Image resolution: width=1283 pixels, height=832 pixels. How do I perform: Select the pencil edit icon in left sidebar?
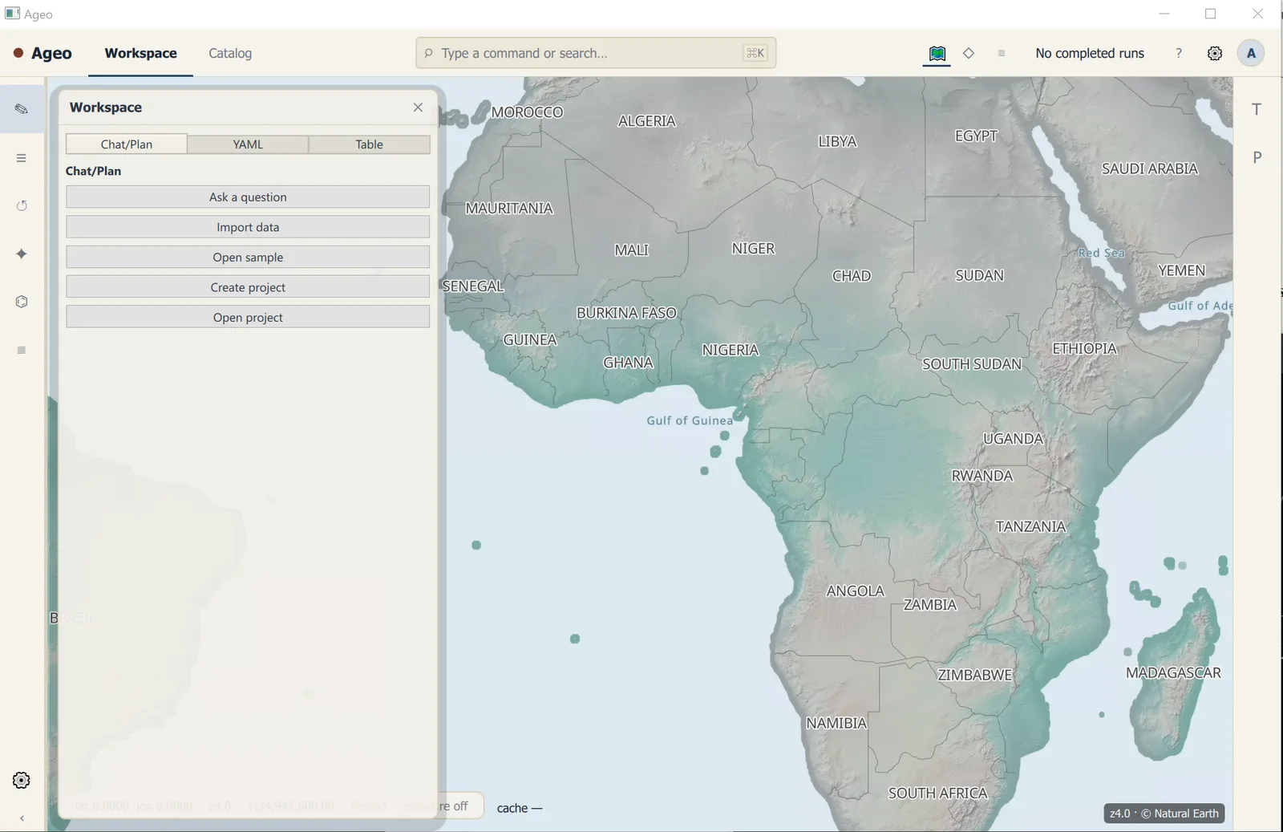click(x=22, y=108)
